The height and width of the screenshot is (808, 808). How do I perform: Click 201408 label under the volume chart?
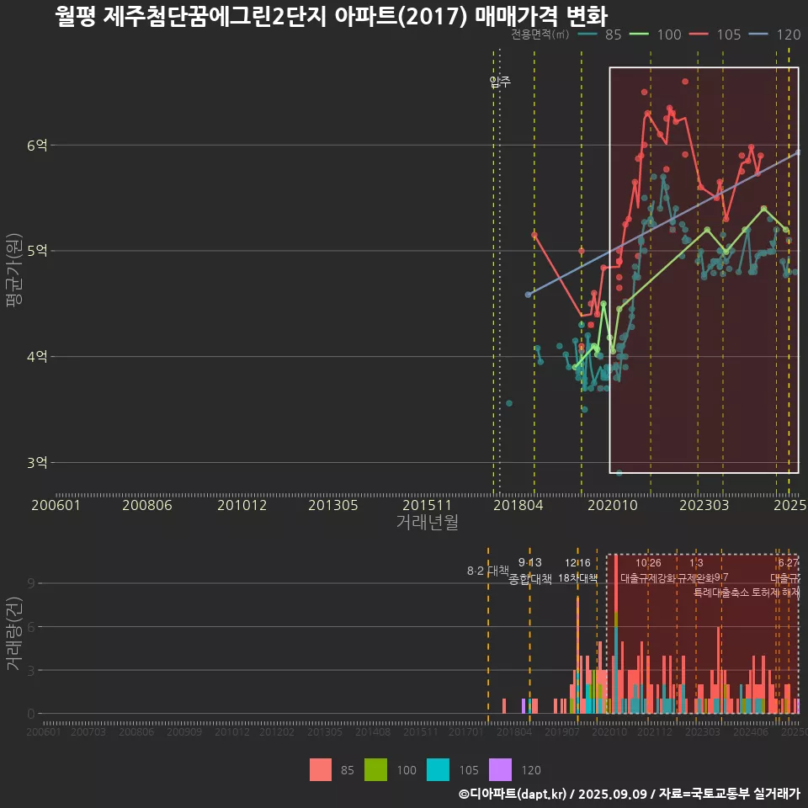[373, 731]
